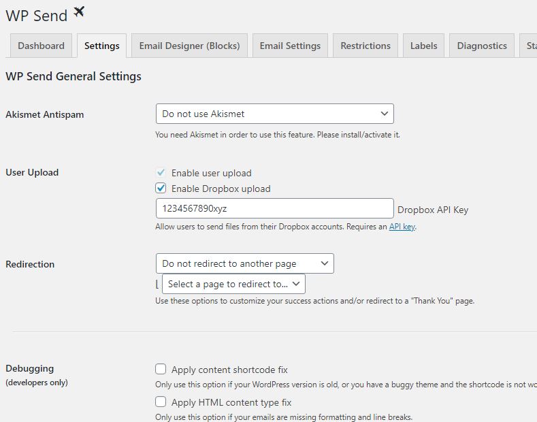The height and width of the screenshot is (422, 537).
Task: Select the active Settings tab
Action: [x=101, y=46]
